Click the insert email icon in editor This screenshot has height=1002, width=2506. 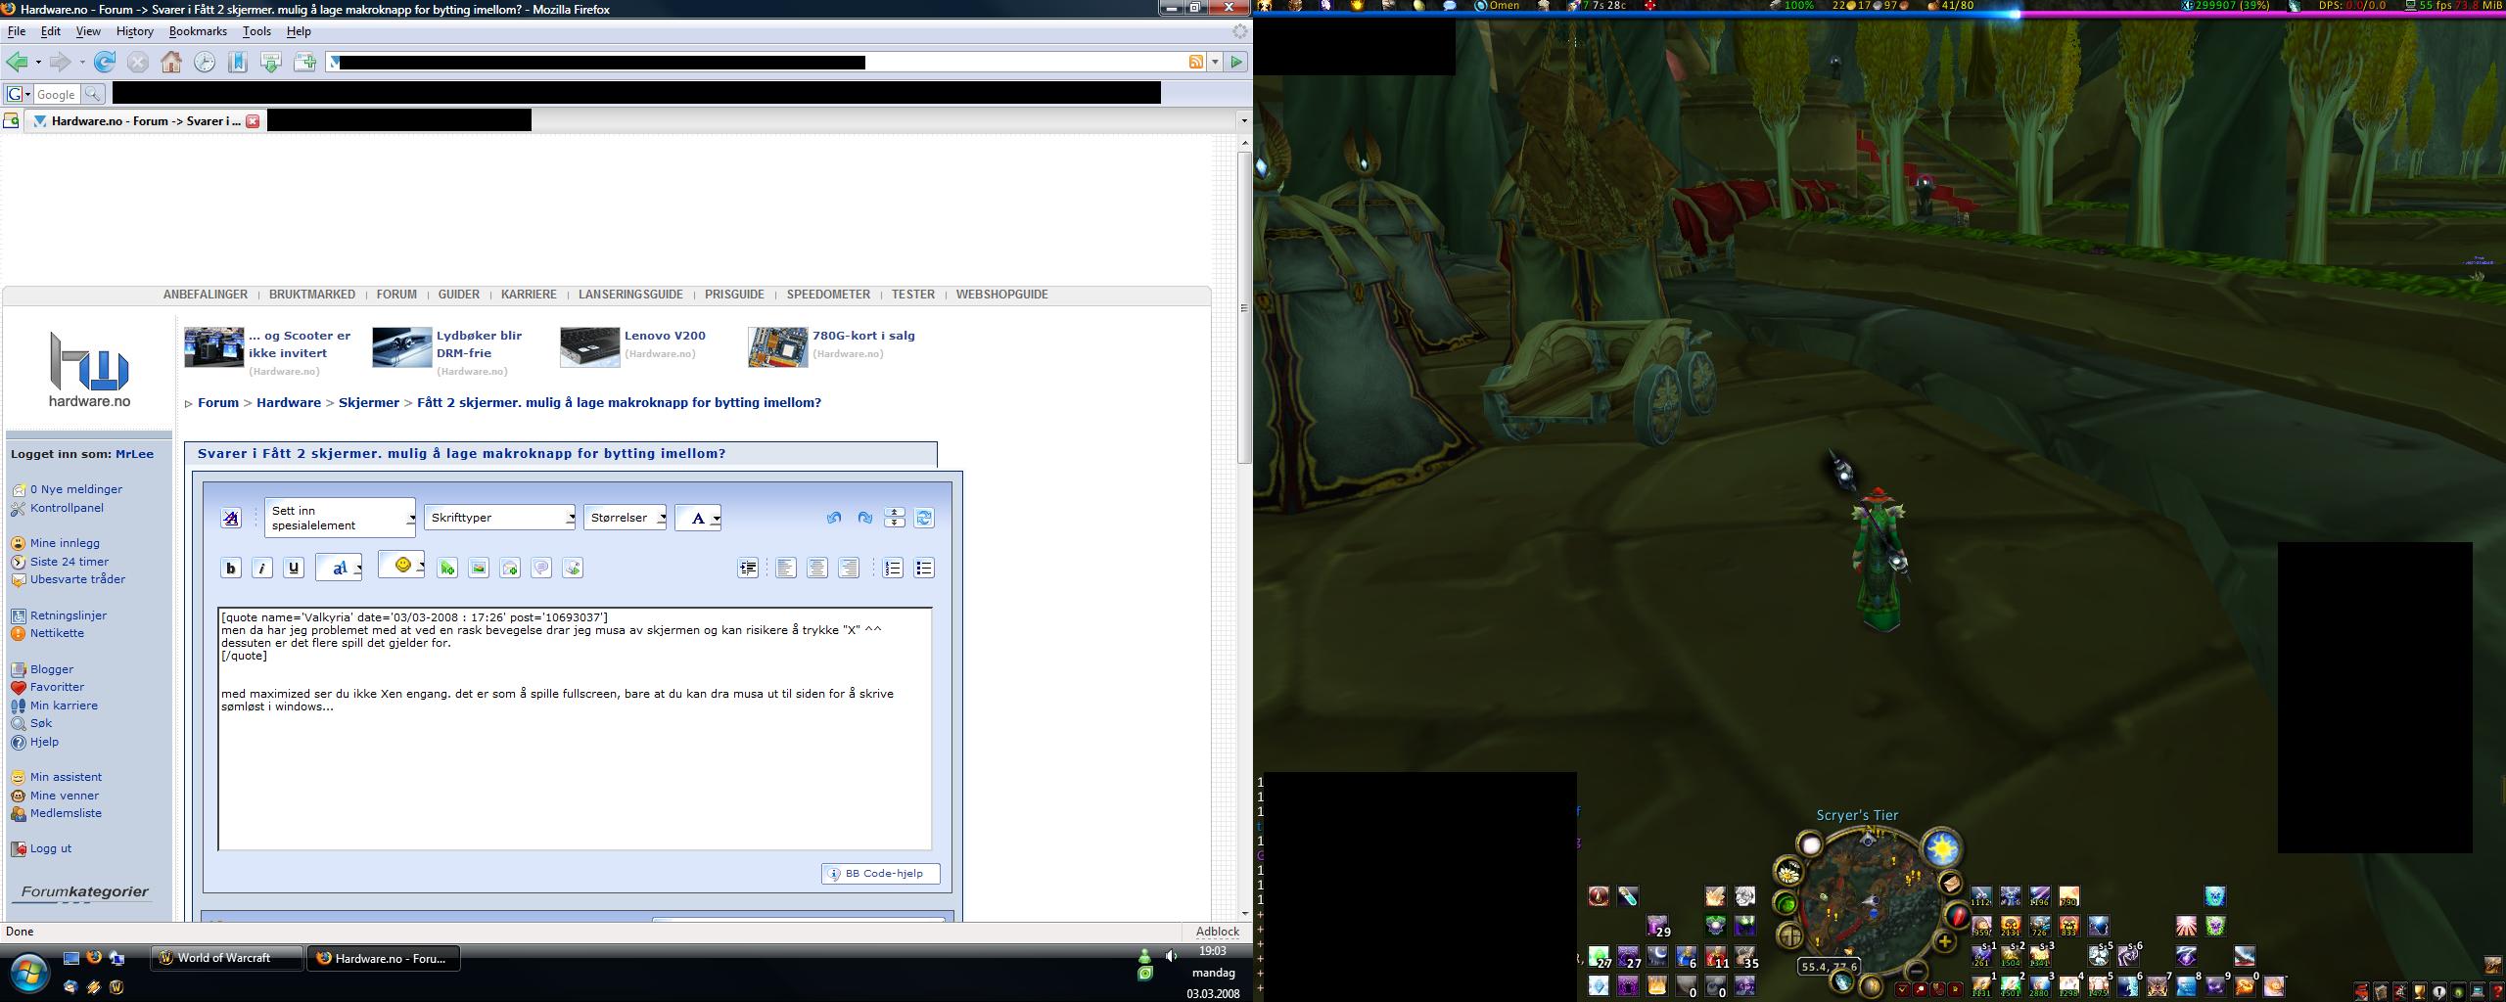[x=510, y=568]
